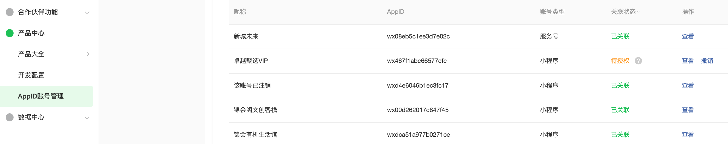Expand the 产品大全 submenu arrow
This screenshot has height=144, width=728.
(88, 54)
